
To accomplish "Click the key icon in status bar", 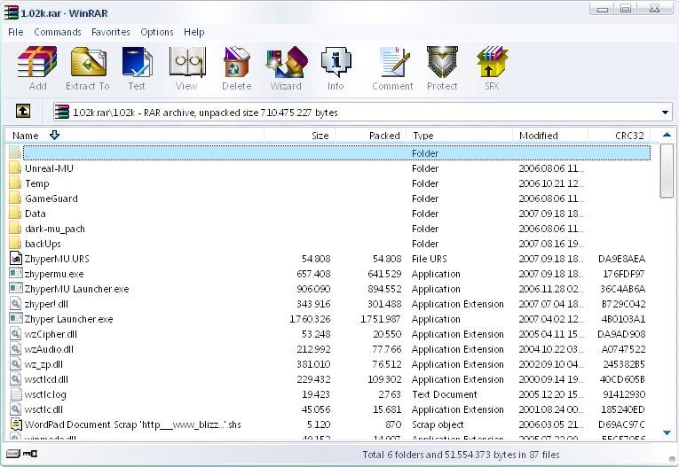I will pyautogui.click(x=30, y=454).
